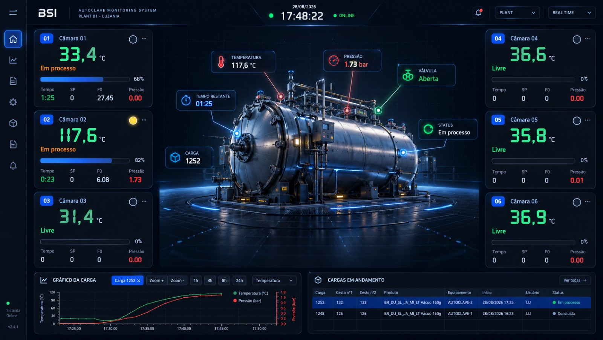
Task: Open the REAL TIME dropdown
Action: point(571,12)
